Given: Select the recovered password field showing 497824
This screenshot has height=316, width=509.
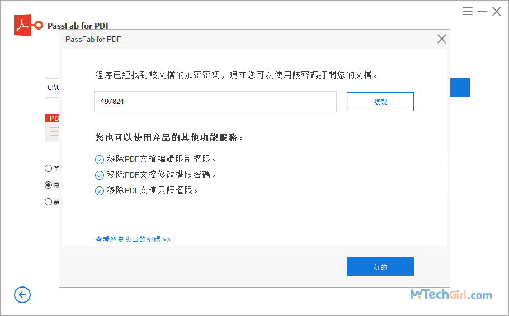Looking at the screenshot, I should (215, 102).
